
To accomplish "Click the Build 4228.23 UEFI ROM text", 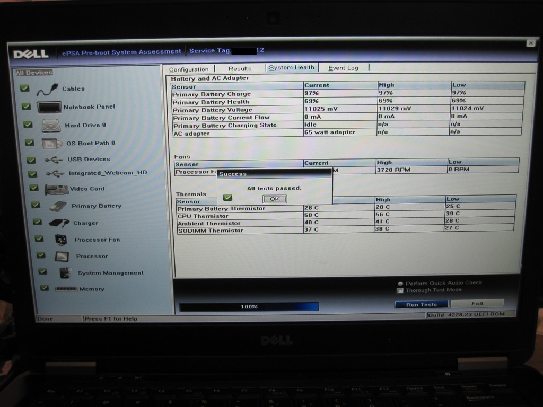I will (x=467, y=315).
